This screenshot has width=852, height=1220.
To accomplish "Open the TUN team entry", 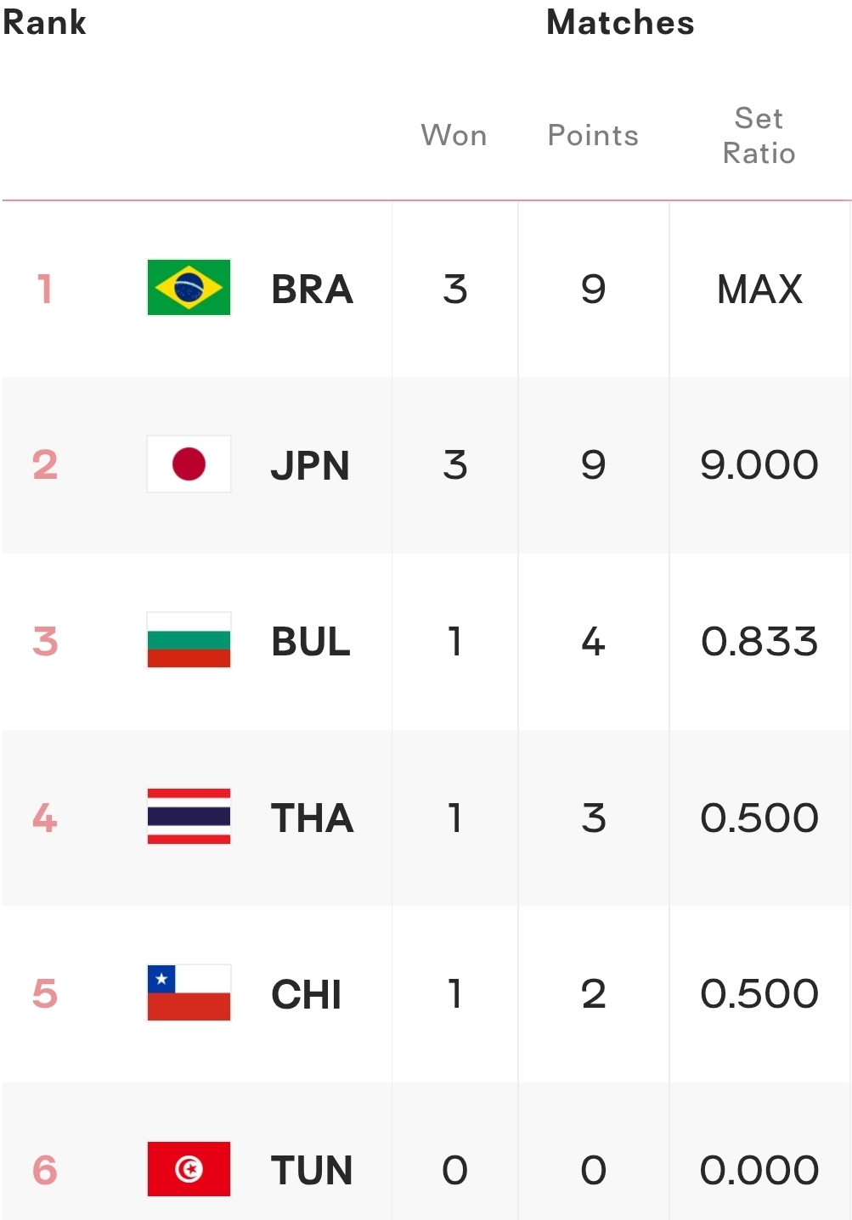I will [312, 1171].
